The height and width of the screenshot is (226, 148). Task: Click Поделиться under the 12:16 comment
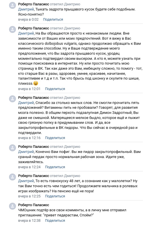55,138
